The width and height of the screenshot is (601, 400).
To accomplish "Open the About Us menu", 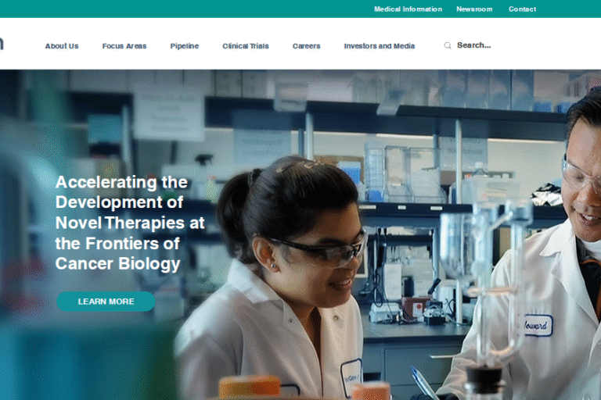I will (x=62, y=46).
